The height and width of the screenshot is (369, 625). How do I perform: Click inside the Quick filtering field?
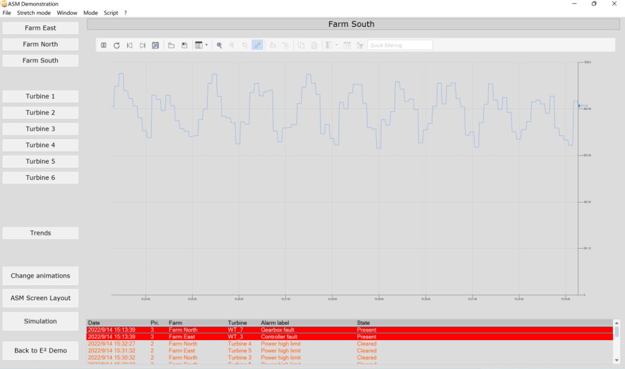click(x=400, y=44)
